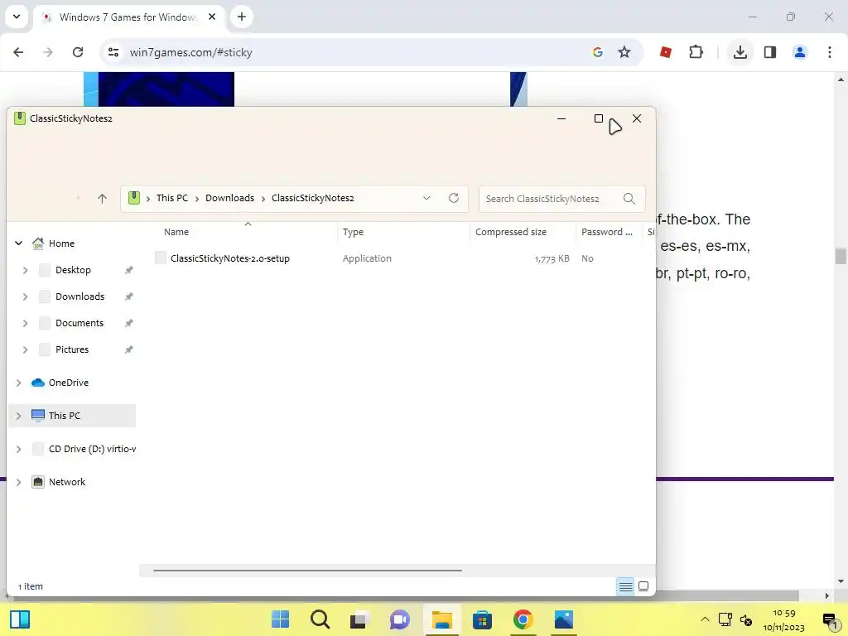Viewport: 848px width, 636px height.
Task: Open the Chrome profile avatar
Action: (x=800, y=52)
